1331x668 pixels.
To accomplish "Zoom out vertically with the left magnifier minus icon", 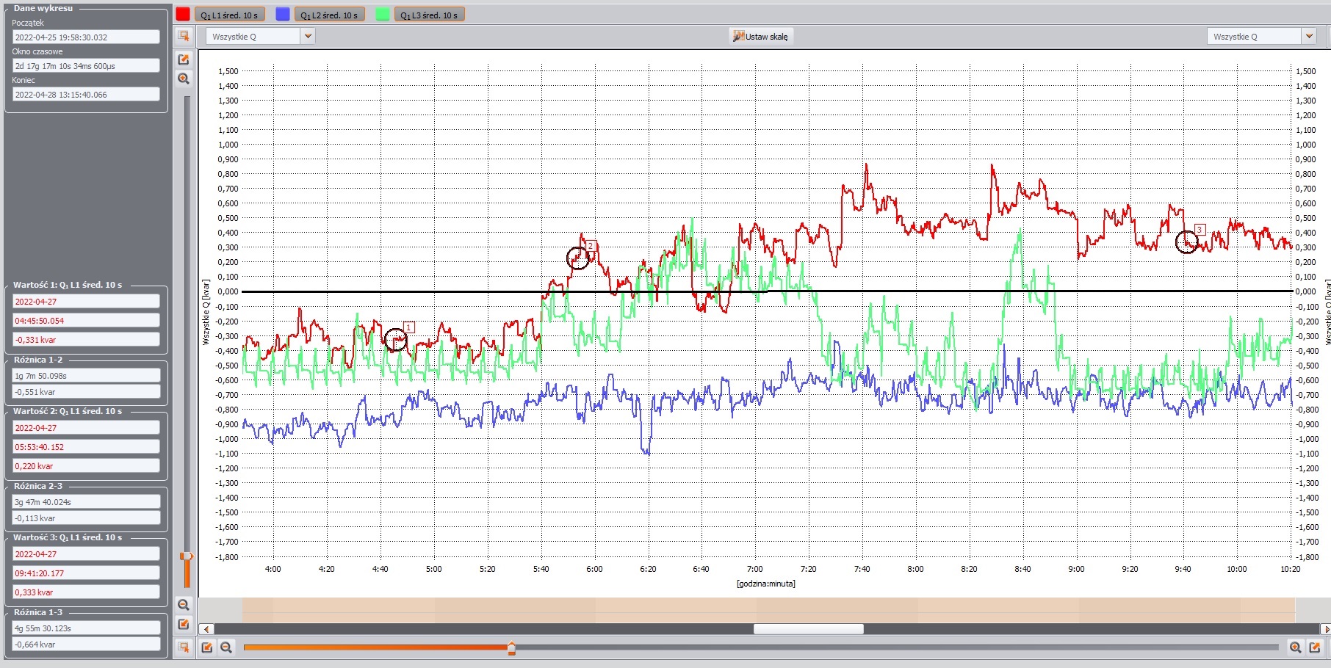I will pos(184,605).
